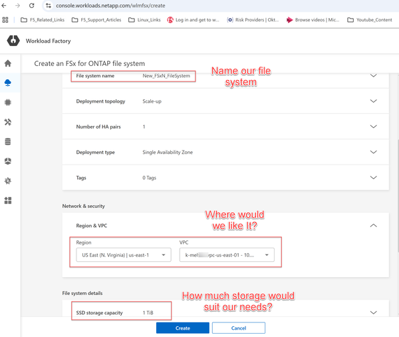Open site info icon in address bar
The height and width of the screenshot is (337, 399).
click(x=49, y=5)
